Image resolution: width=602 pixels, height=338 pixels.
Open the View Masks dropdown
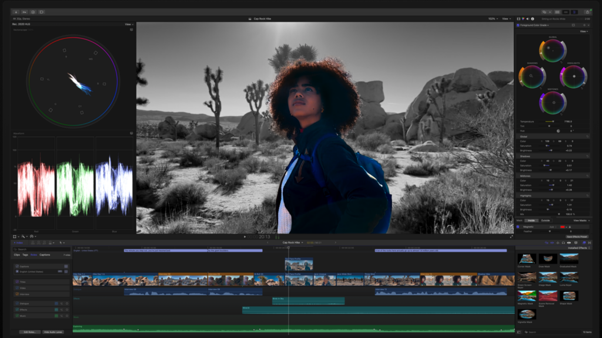(x=581, y=221)
